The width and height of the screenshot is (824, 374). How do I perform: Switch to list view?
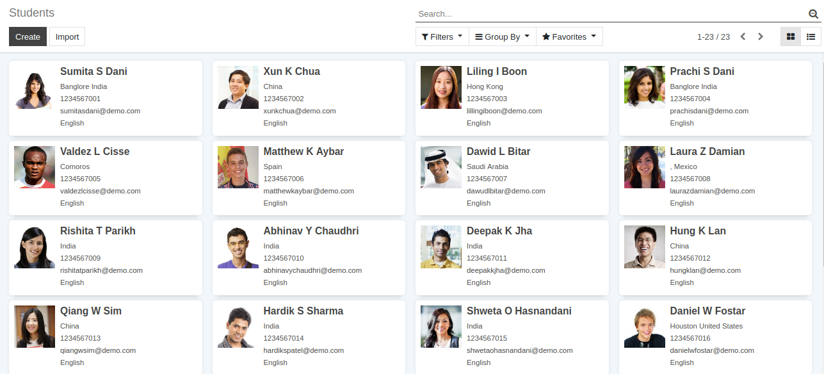(811, 37)
